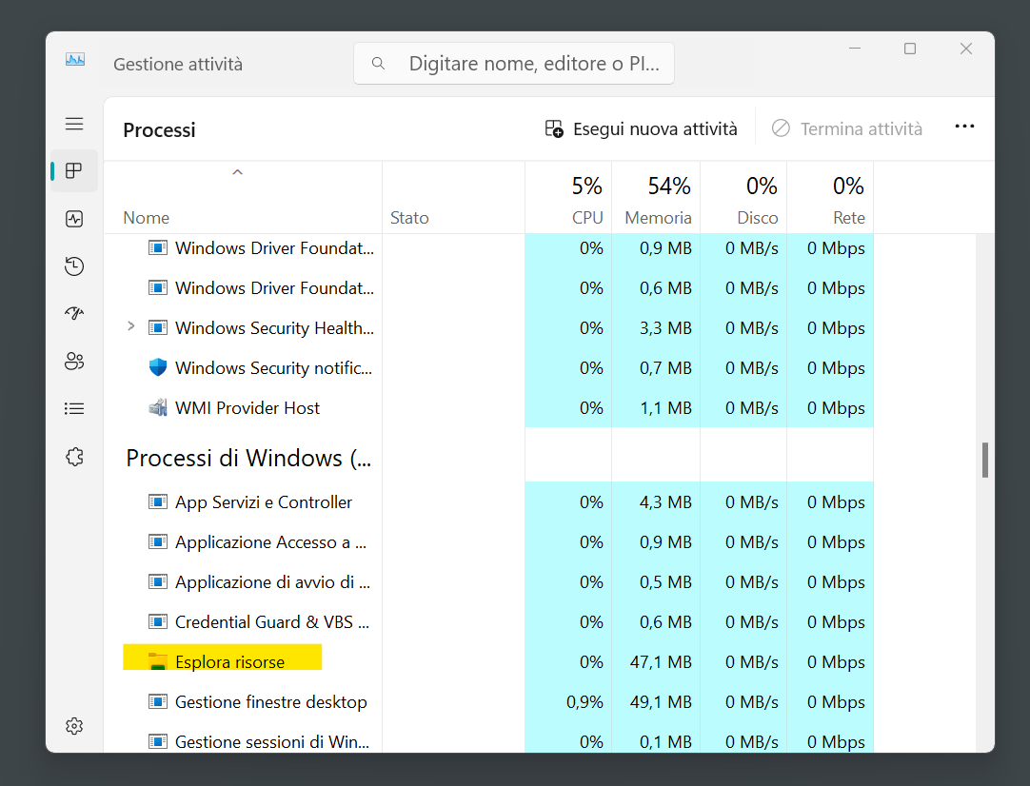This screenshot has width=1030, height=786.
Task: Select Windows Security notific... process name
Action: (x=273, y=367)
